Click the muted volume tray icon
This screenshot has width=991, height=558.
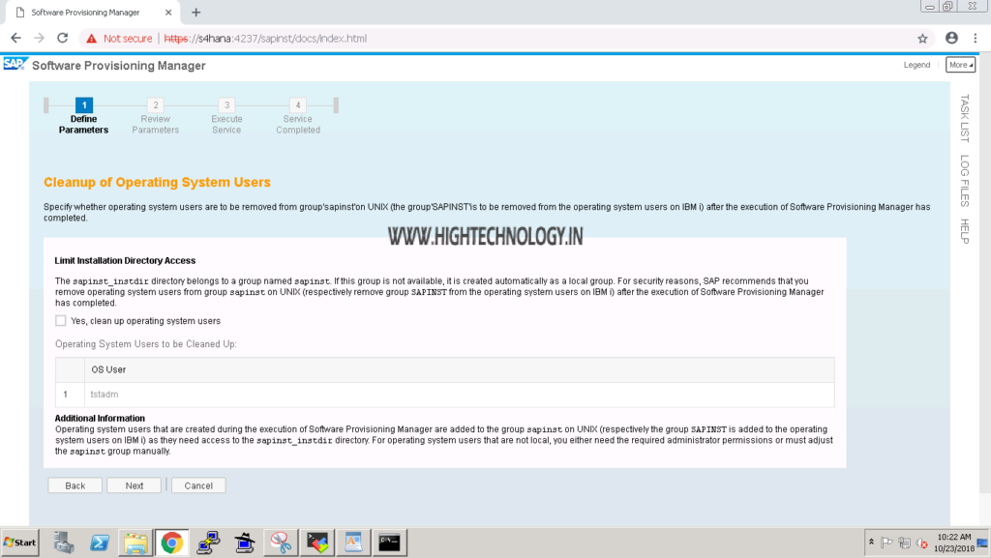click(x=922, y=543)
